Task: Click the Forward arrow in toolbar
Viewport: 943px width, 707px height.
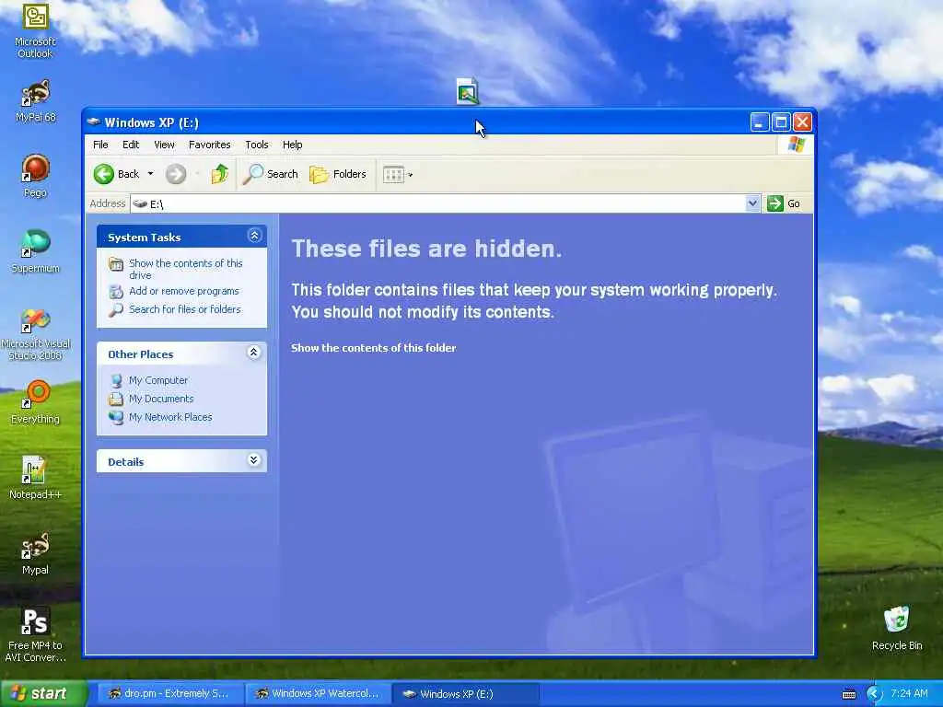Action: (176, 174)
